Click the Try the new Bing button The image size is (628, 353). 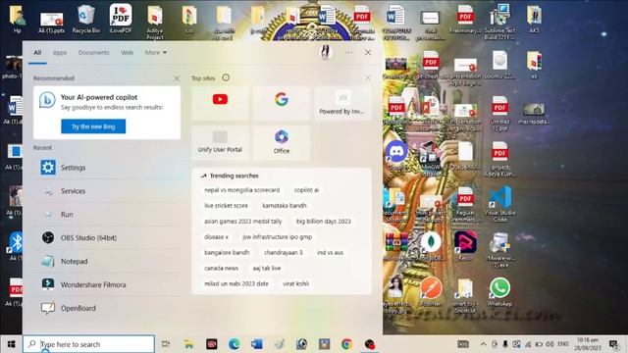[93, 126]
